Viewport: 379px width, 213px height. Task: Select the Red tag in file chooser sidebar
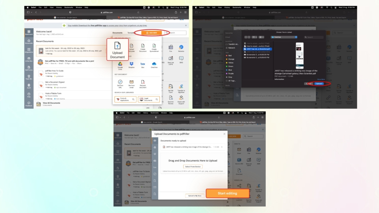click(229, 55)
